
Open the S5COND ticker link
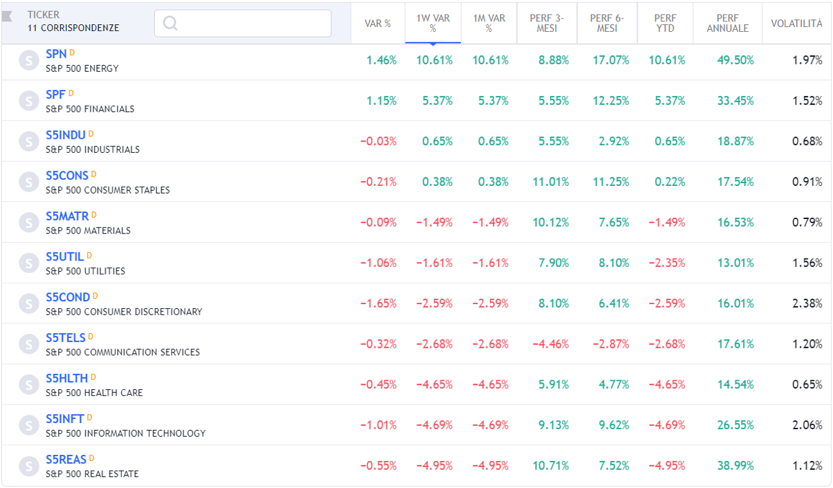tap(68, 297)
